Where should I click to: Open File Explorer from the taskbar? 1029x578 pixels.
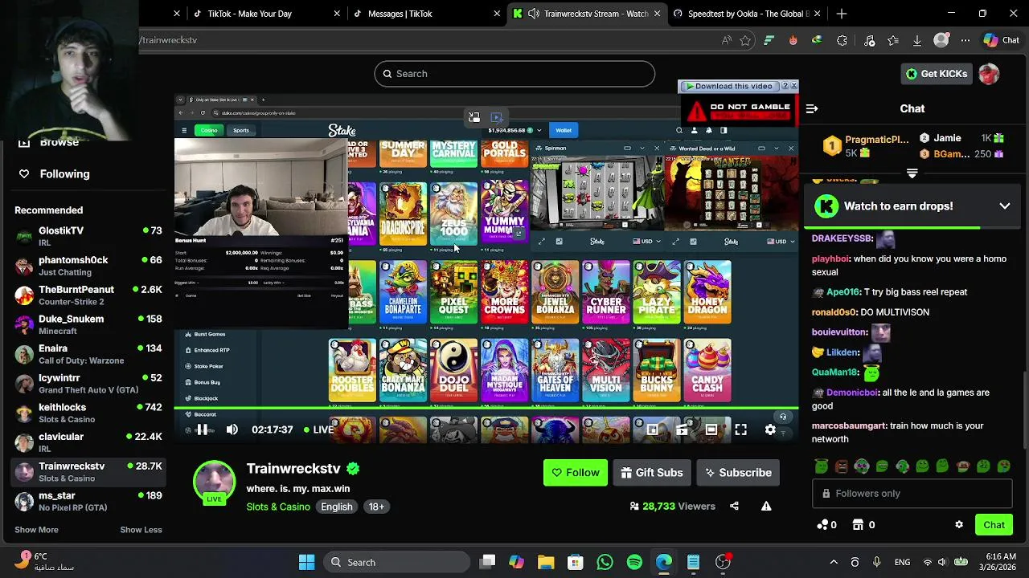tap(546, 563)
